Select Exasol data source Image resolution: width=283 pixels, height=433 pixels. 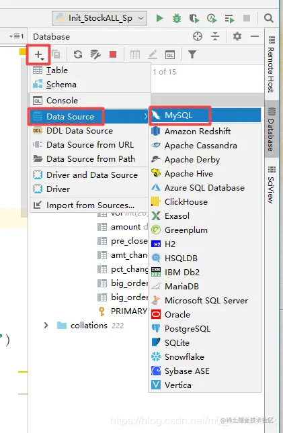coord(205,216)
